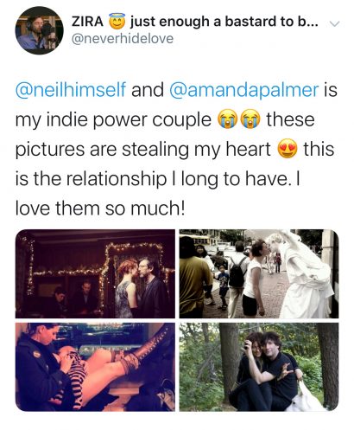Visit the @neverhidelove handle
This screenshot has width=354, height=430.
(123, 39)
